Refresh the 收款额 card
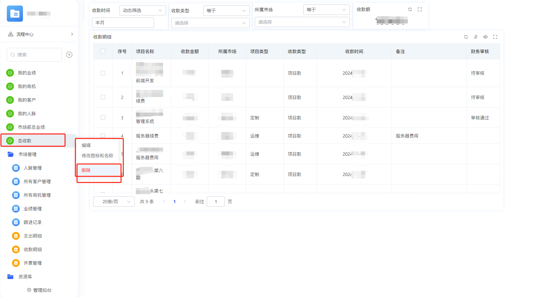 click(410, 9)
